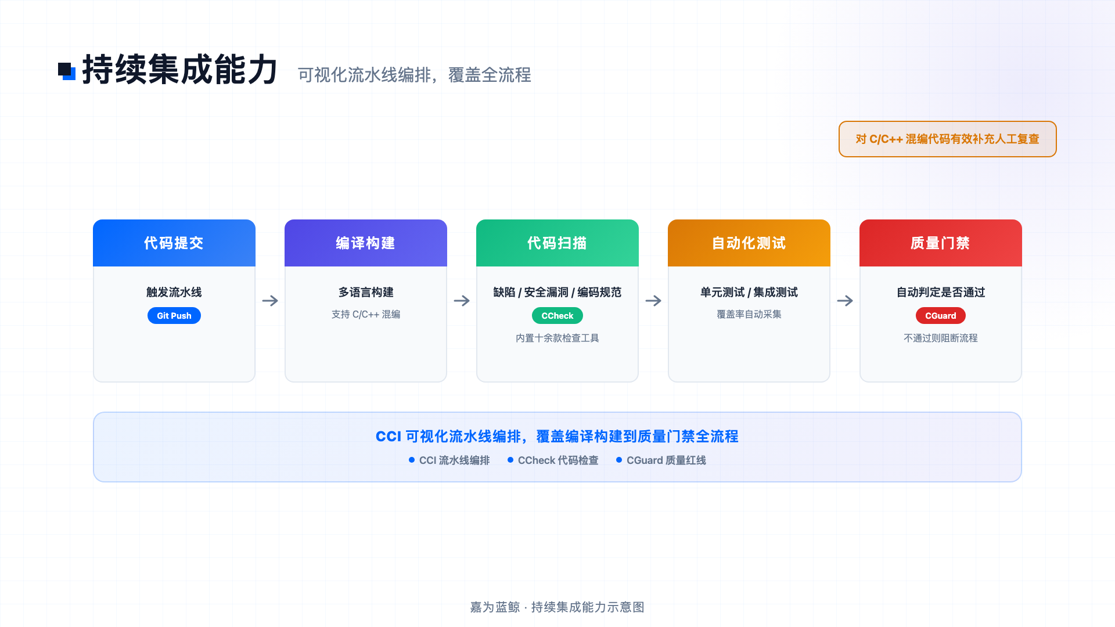The height and width of the screenshot is (627, 1115).
Task: Select the purple 编译构建 card header
Action: coord(366,243)
